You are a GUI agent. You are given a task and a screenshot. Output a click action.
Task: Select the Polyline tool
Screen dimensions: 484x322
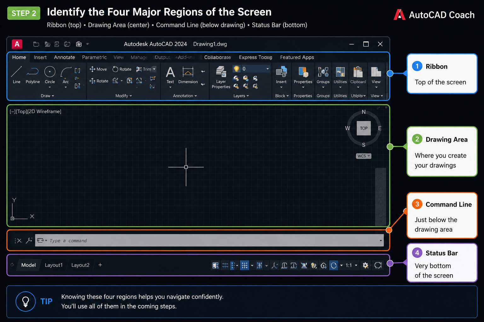(32, 75)
